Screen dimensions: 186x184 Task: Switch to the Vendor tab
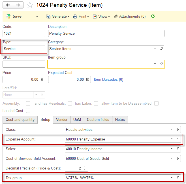point(61,120)
